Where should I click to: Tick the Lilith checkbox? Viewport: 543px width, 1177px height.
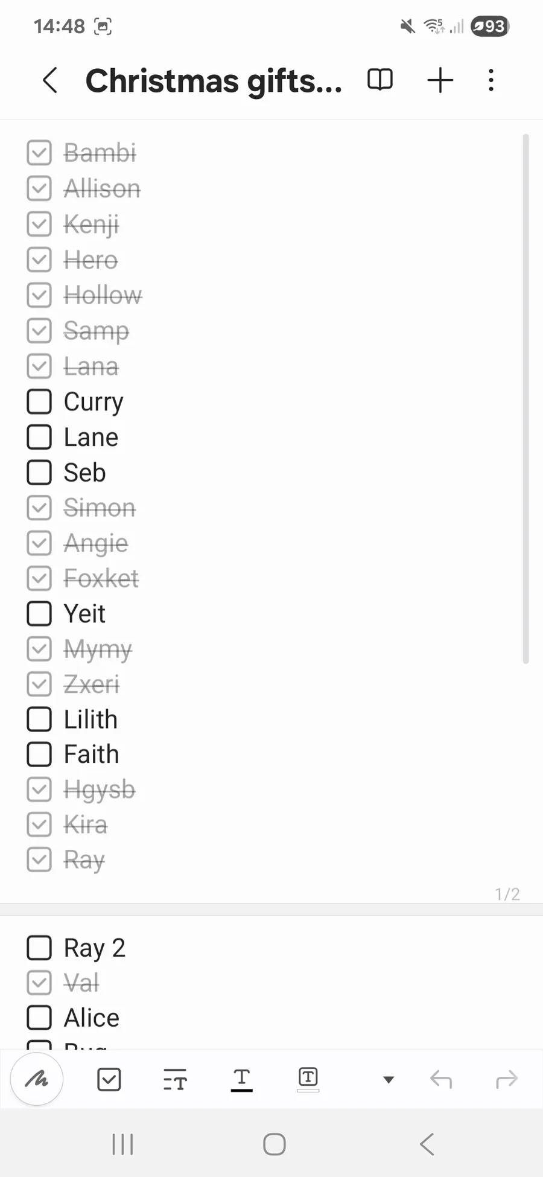pyautogui.click(x=39, y=719)
